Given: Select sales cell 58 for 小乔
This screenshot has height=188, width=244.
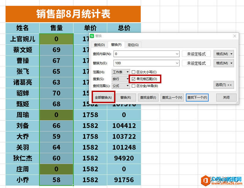Looking at the screenshot, I should 56,180.
